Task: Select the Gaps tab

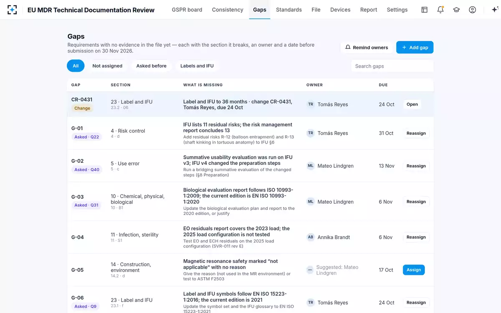Action: click(260, 10)
